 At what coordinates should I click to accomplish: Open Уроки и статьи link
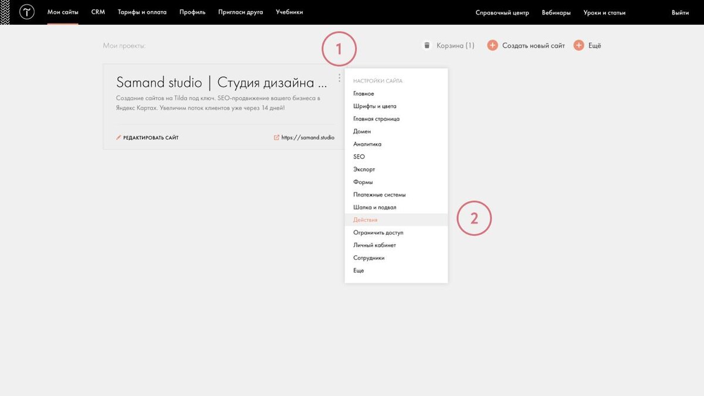click(604, 13)
